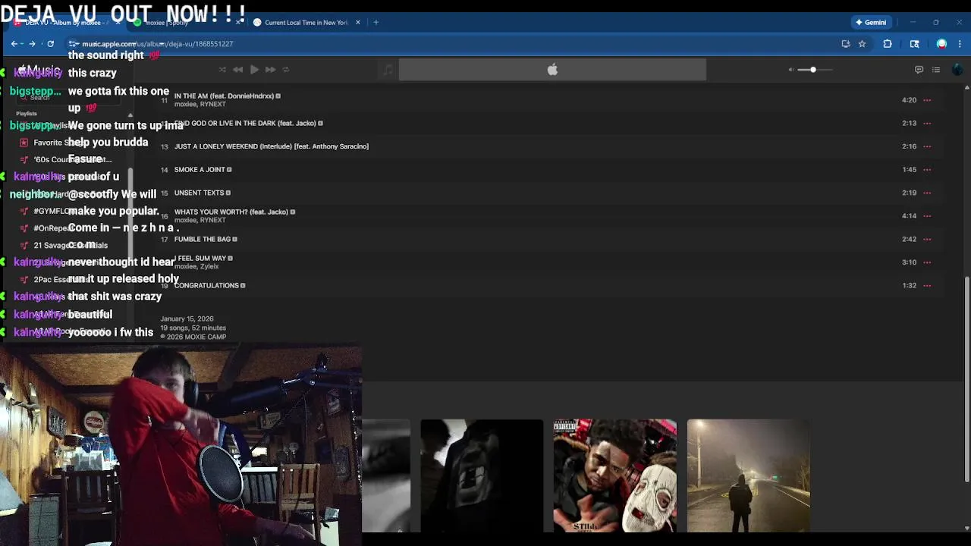Click the page vertical scrollbar
The height and width of the screenshot is (546, 971).
coord(966,379)
